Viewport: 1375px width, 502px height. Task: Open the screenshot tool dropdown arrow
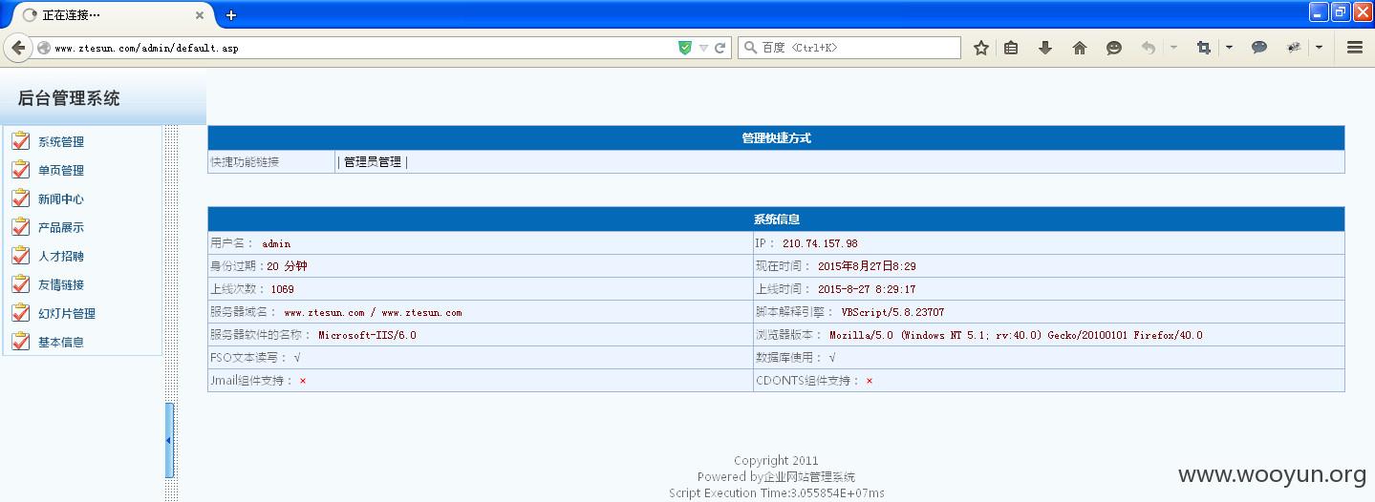click(x=1229, y=48)
